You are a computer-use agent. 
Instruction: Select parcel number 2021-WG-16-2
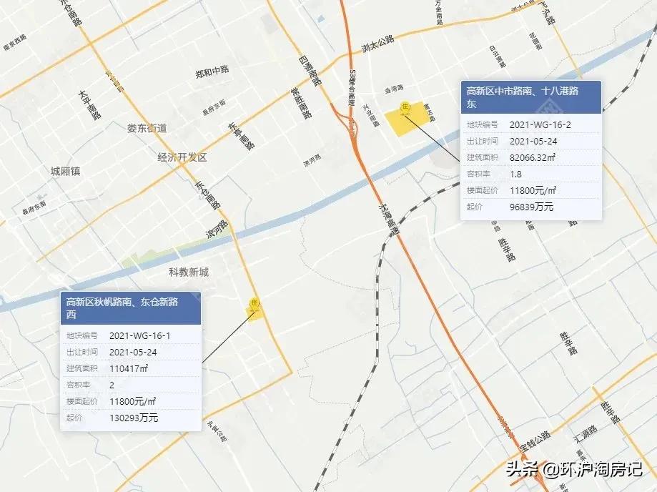(x=540, y=124)
